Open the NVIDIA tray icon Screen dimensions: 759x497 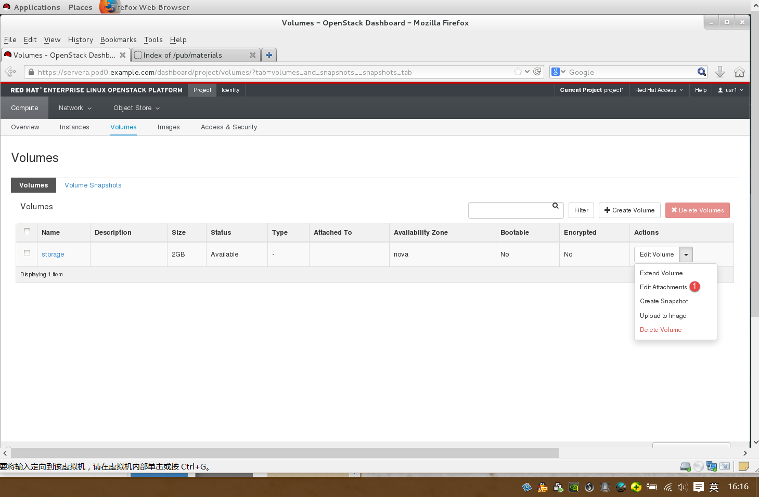click(574, 487)
